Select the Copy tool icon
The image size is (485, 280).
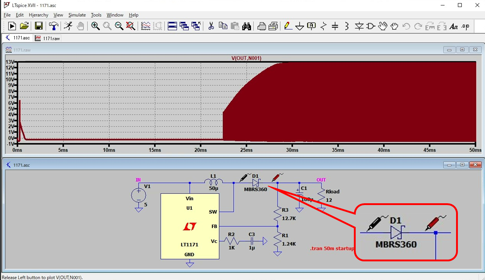coord(223,26)
